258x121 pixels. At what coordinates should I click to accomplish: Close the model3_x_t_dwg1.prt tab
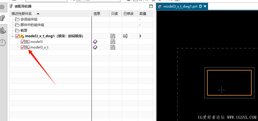205,6
